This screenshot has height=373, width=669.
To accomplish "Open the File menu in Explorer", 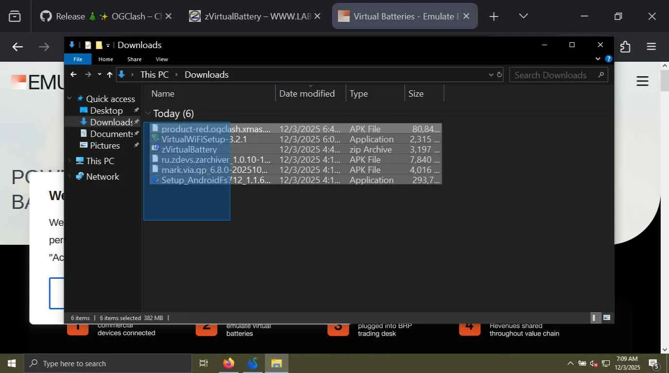I will 78,59.
